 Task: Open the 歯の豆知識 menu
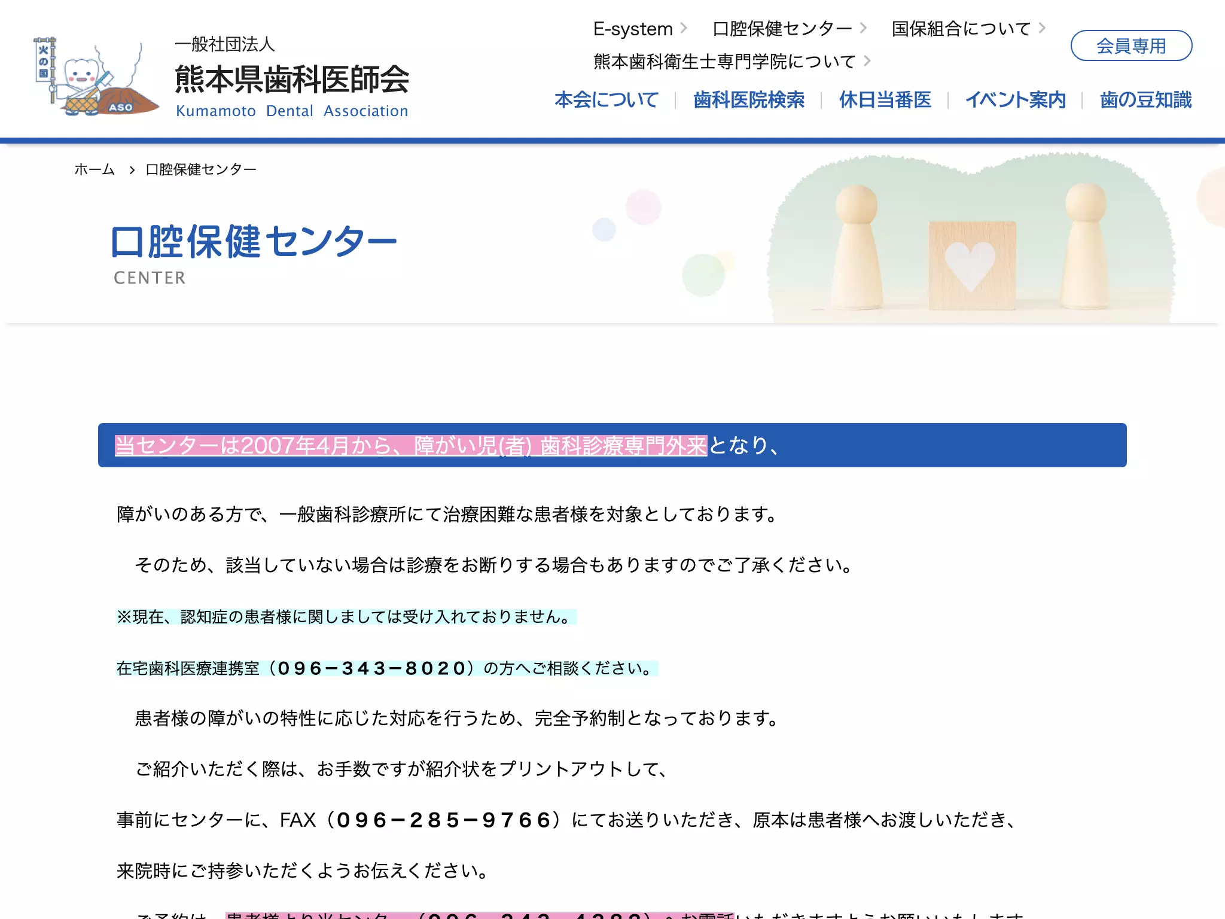tap(1145, 100)
